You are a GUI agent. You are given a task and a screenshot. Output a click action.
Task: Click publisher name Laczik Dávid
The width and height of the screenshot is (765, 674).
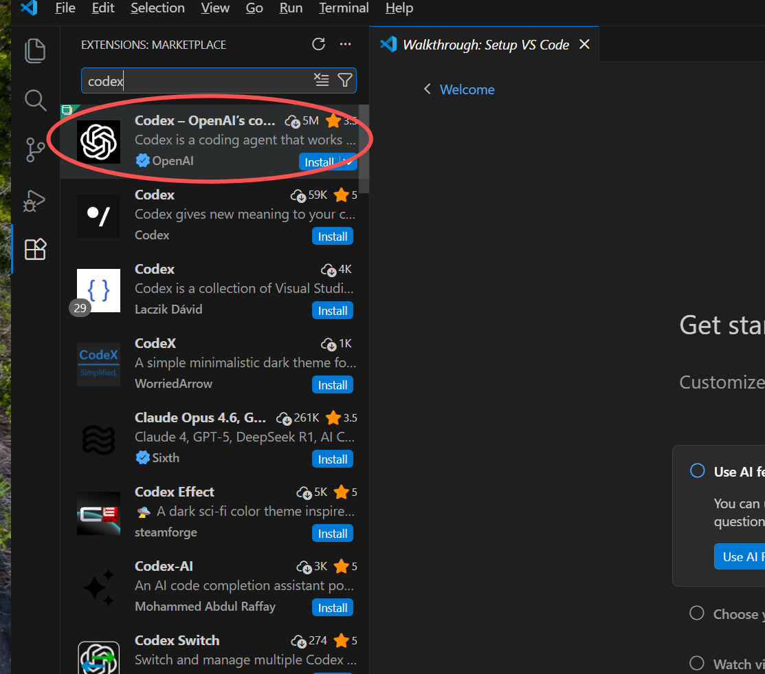click(168, 309)
